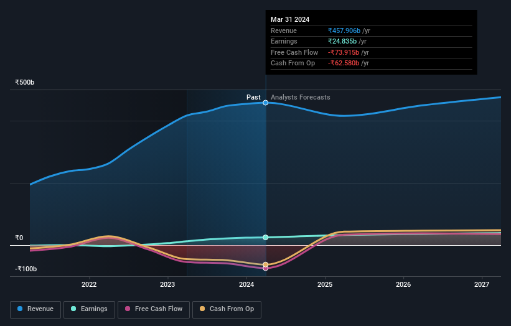This screenshot has height=326, width=511.
Task: Click the -₹100b y-axis label
Action: click(x=26, y=269)
